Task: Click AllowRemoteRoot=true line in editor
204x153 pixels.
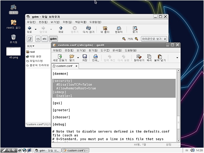Action: (x=76, y=88)
